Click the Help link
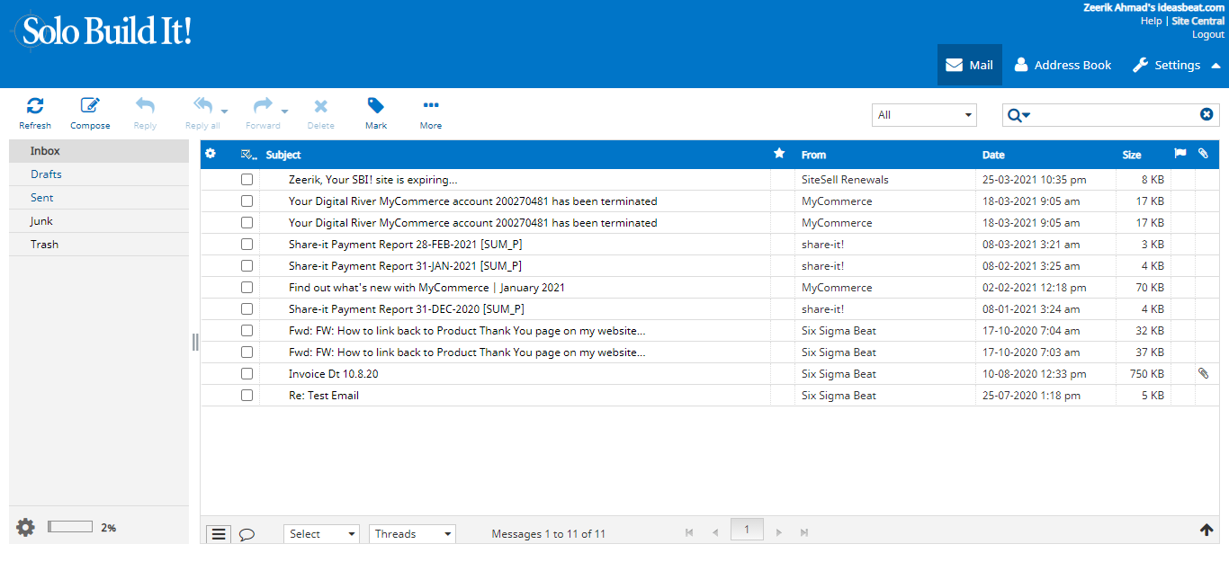This screenshot has width=1229, height=562. (1151, 21)
